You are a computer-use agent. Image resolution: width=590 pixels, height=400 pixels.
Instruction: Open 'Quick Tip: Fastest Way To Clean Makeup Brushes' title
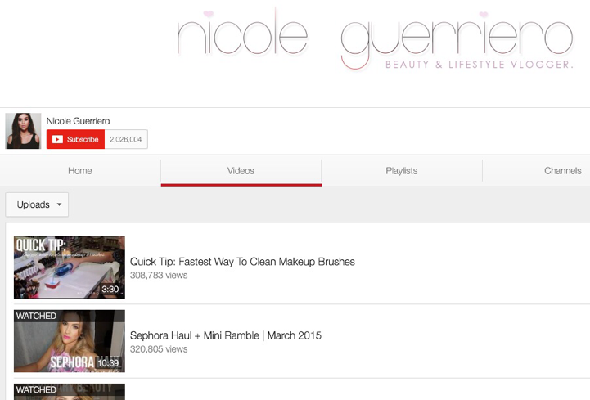(242, 262)
